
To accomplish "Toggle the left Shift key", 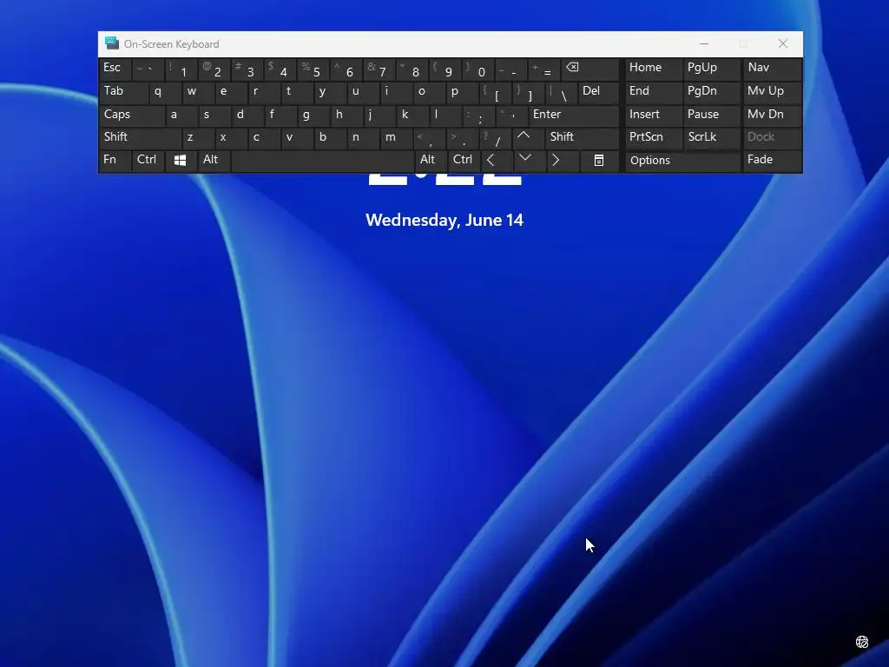I will click(x=140, y=138).
